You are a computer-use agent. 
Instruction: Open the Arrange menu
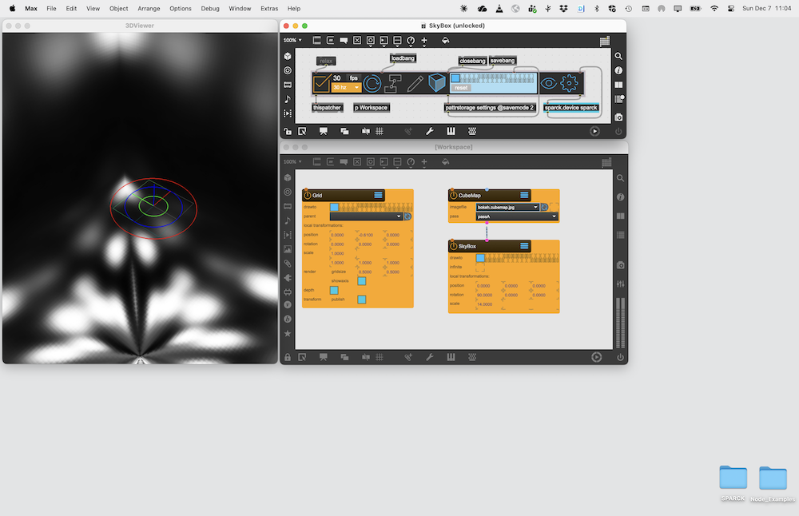click(149, 8)
